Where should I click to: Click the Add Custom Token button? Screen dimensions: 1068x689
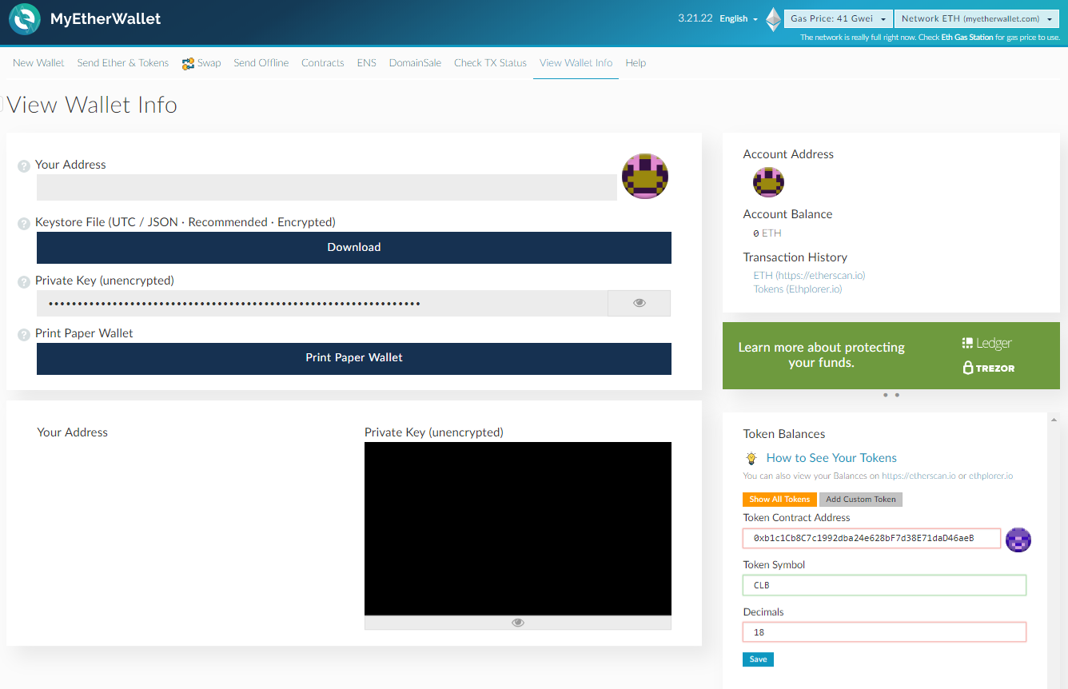(861, 500)
